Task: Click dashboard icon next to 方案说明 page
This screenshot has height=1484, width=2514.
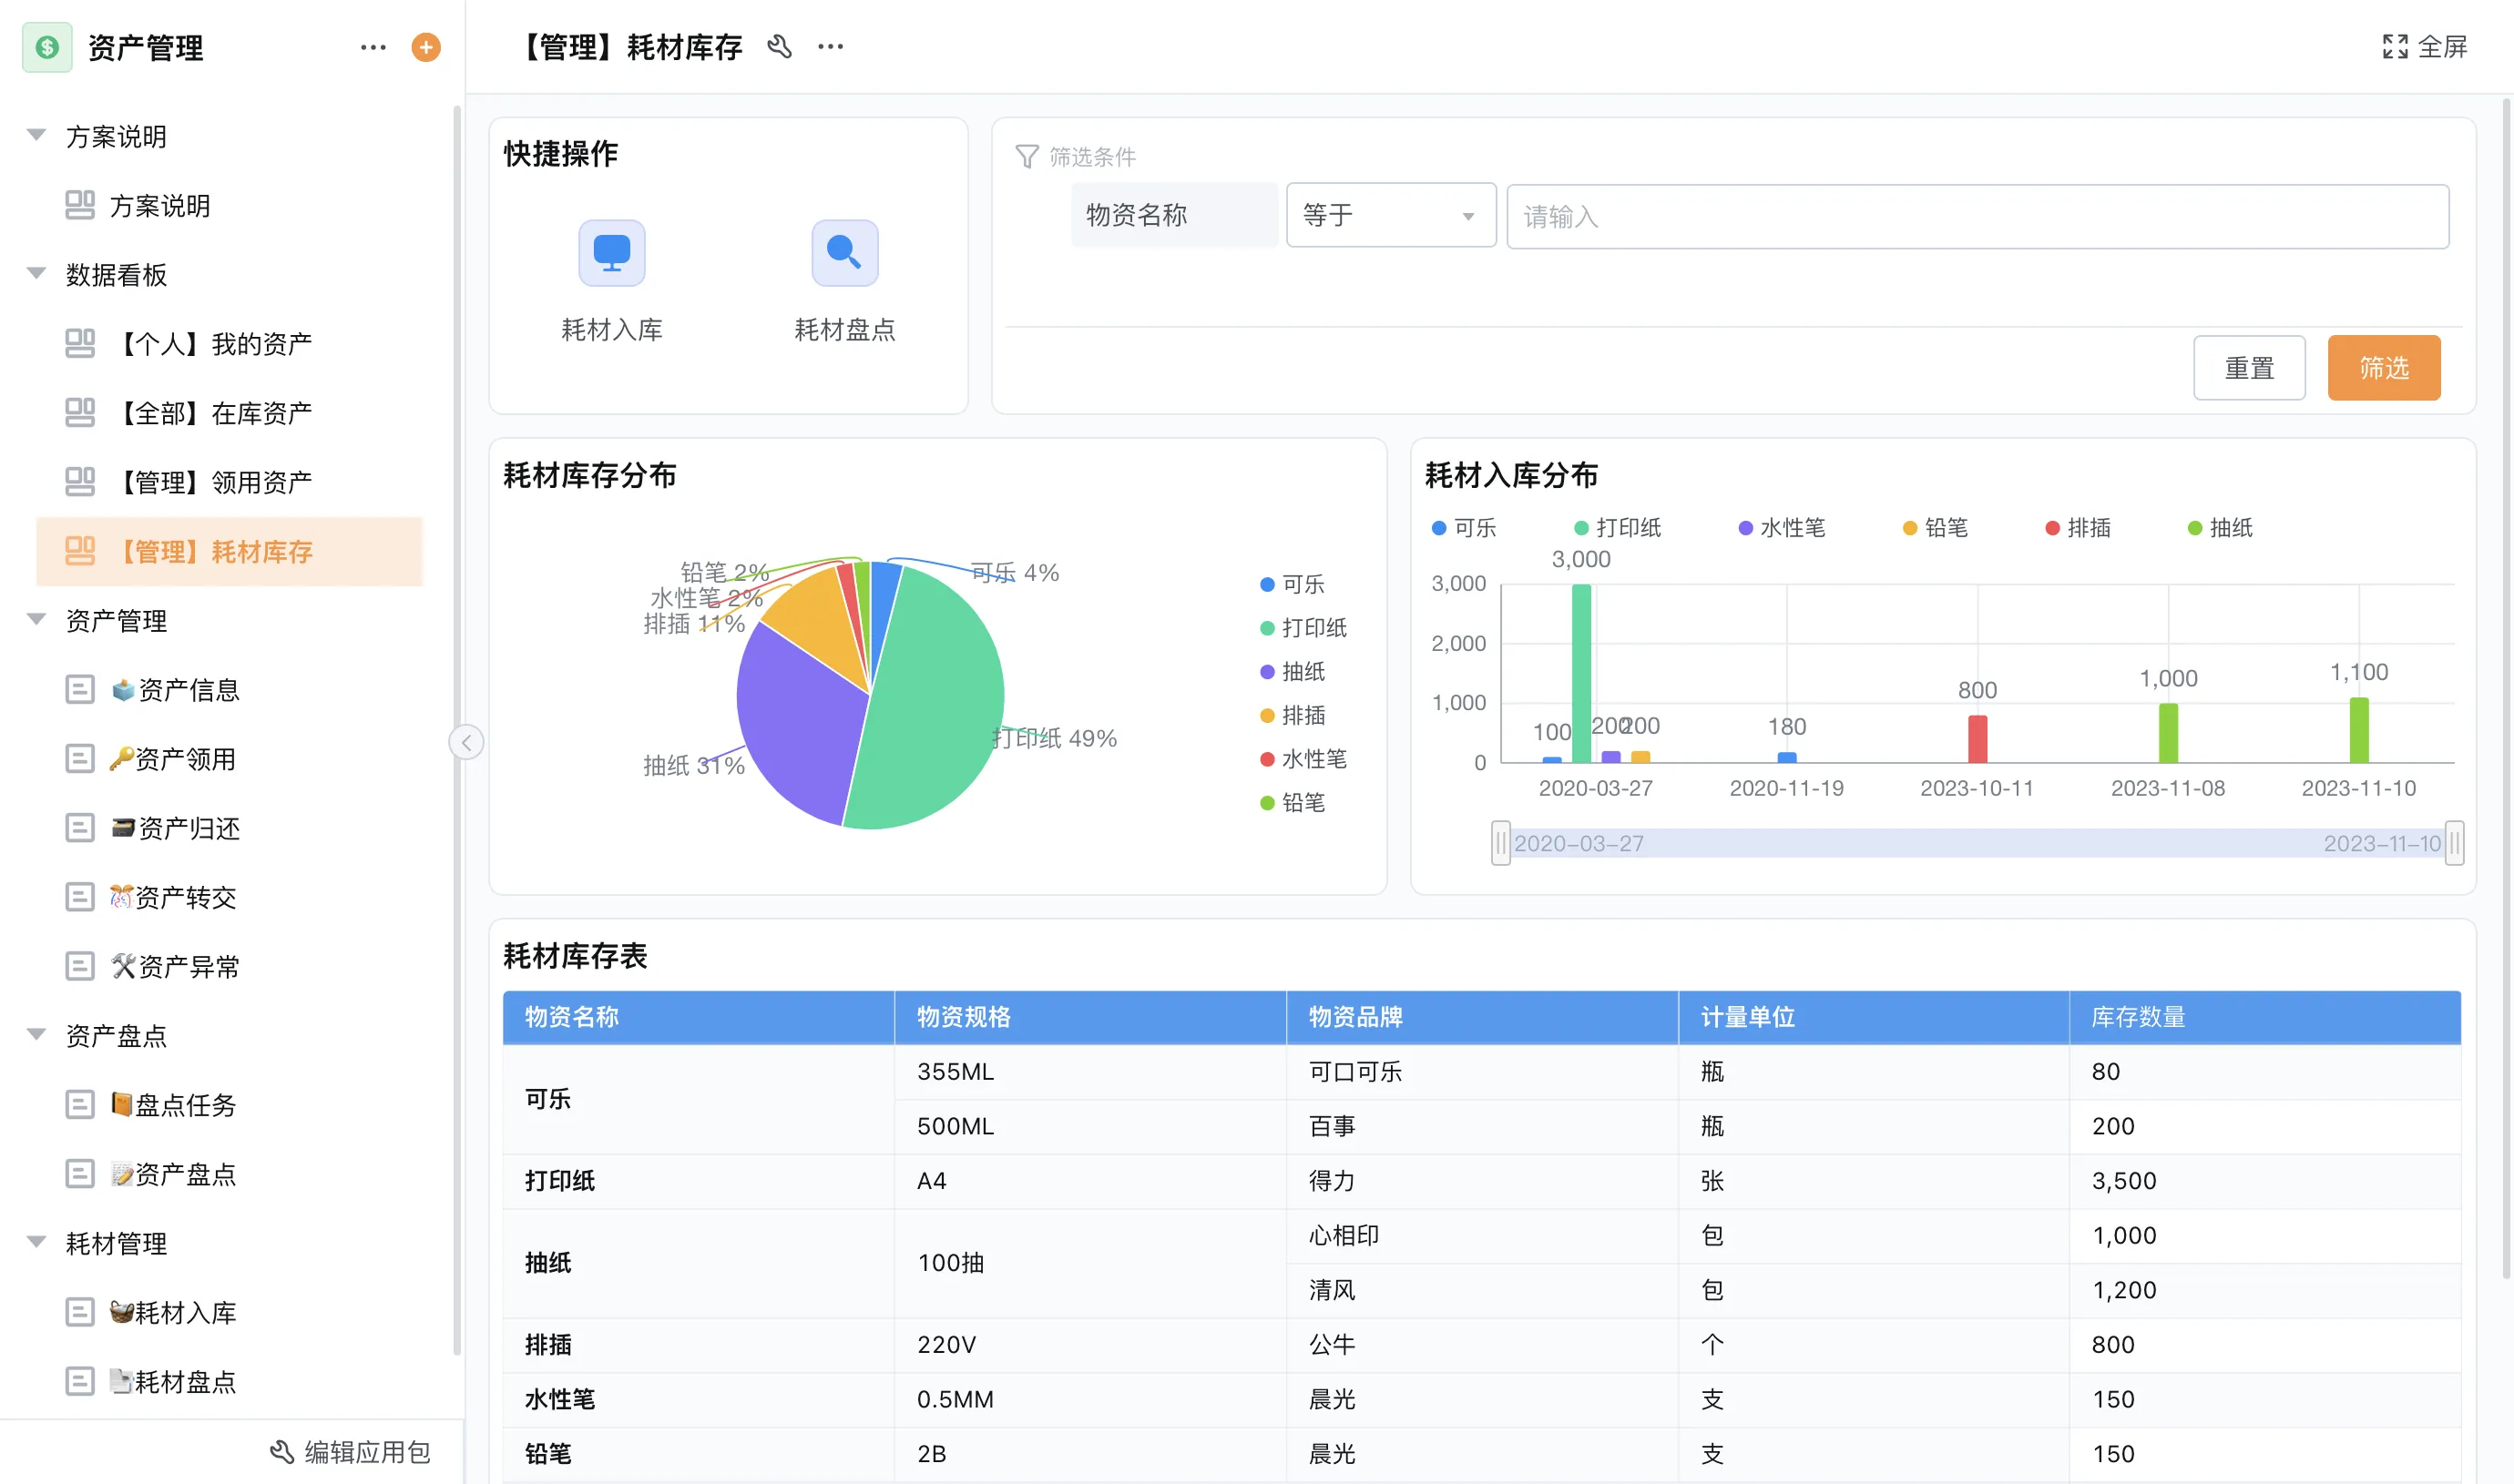Action: (80, 205)
